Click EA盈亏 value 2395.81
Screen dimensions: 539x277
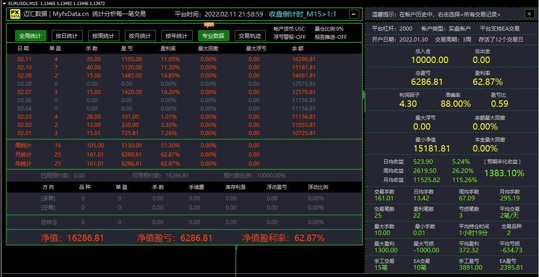tap(511, 268)
